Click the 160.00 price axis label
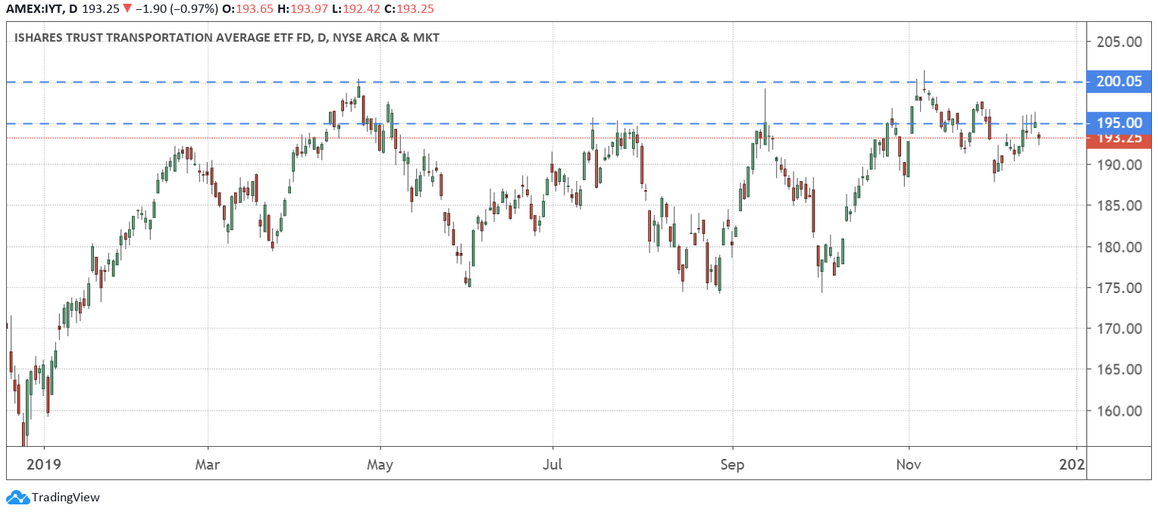The width and height of the screenshot is (1158, 515). [x=1119, y=411]
